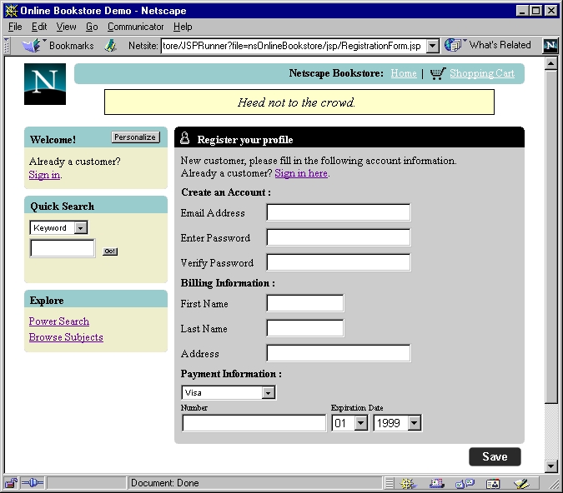
Task: Click the Verify Password field
Action: 339,262
